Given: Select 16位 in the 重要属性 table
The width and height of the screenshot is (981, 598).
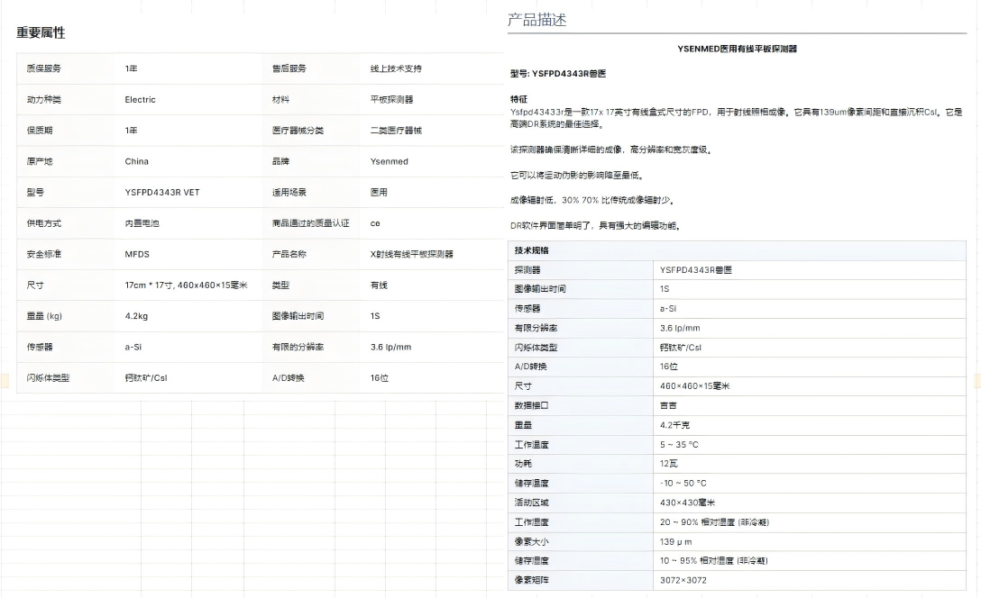Looking at the screenshot, I should (x=379, y=378).
